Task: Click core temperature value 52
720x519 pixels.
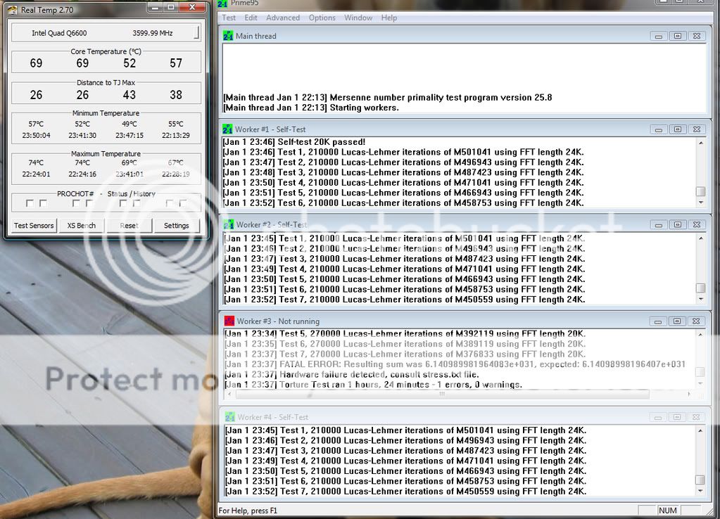Action: pos(130,63)
